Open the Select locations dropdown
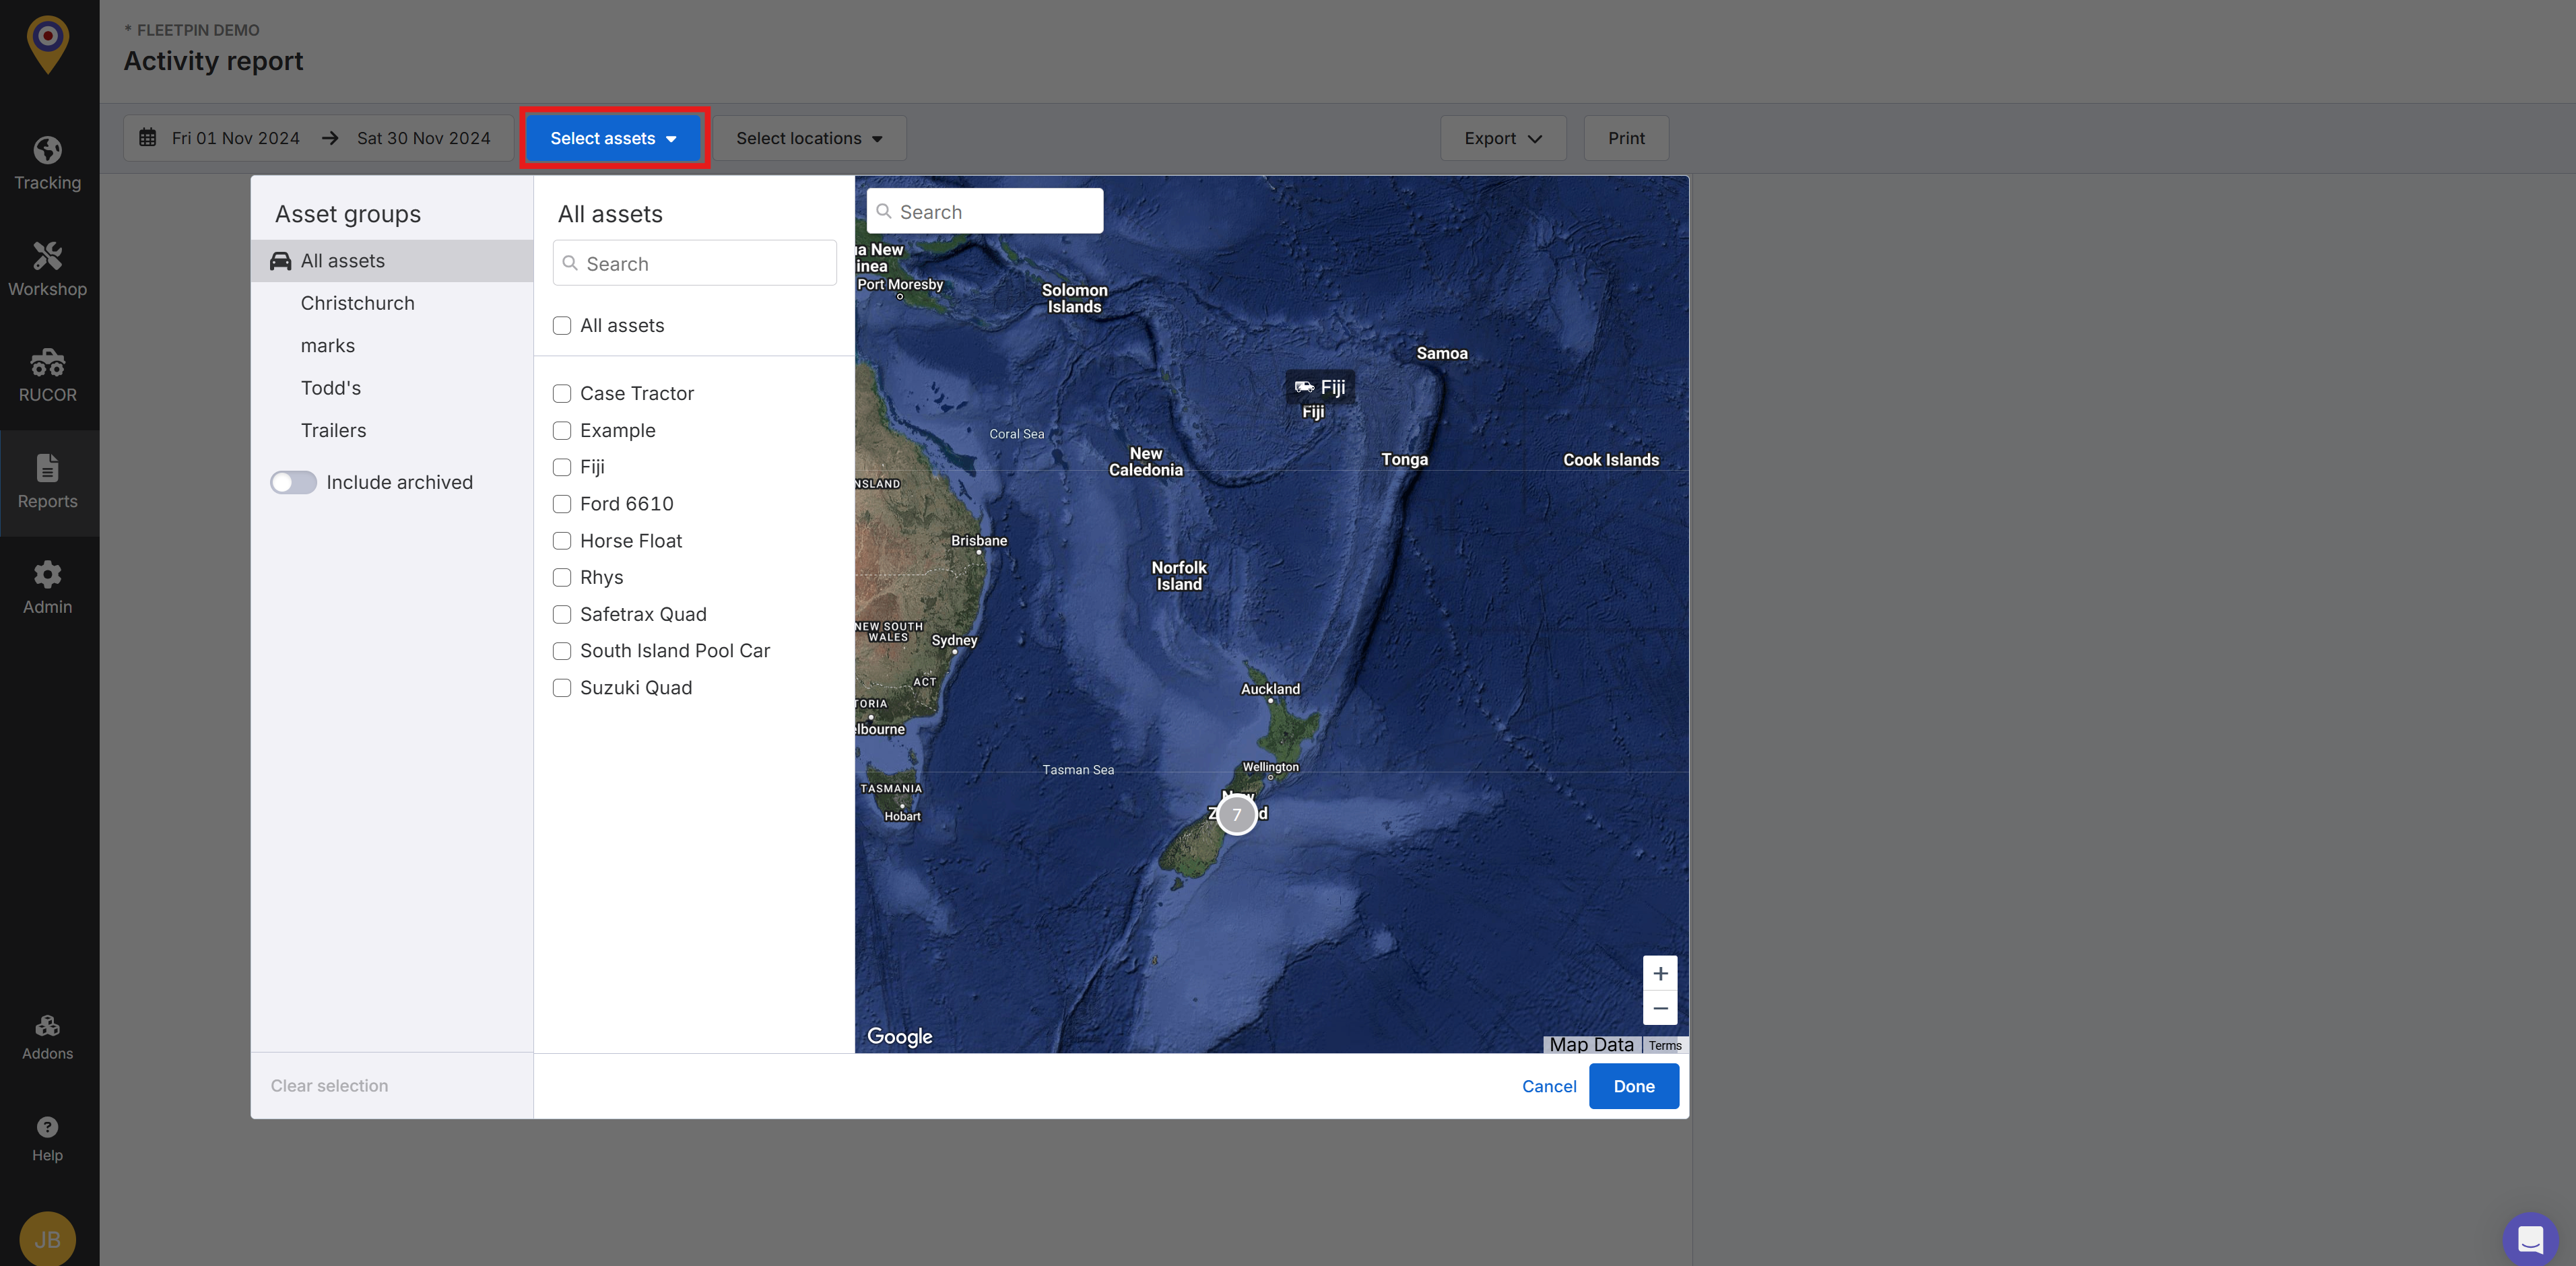 coord(809,138)
